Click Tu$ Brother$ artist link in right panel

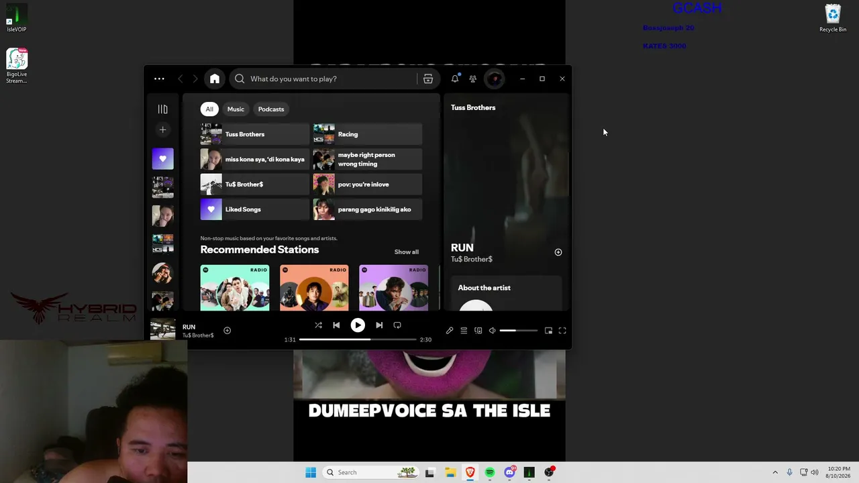coord(472,259)
